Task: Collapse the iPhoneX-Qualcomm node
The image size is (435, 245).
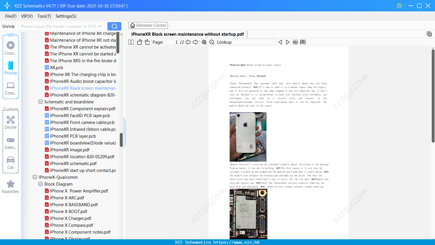Action: coord(35,177)
